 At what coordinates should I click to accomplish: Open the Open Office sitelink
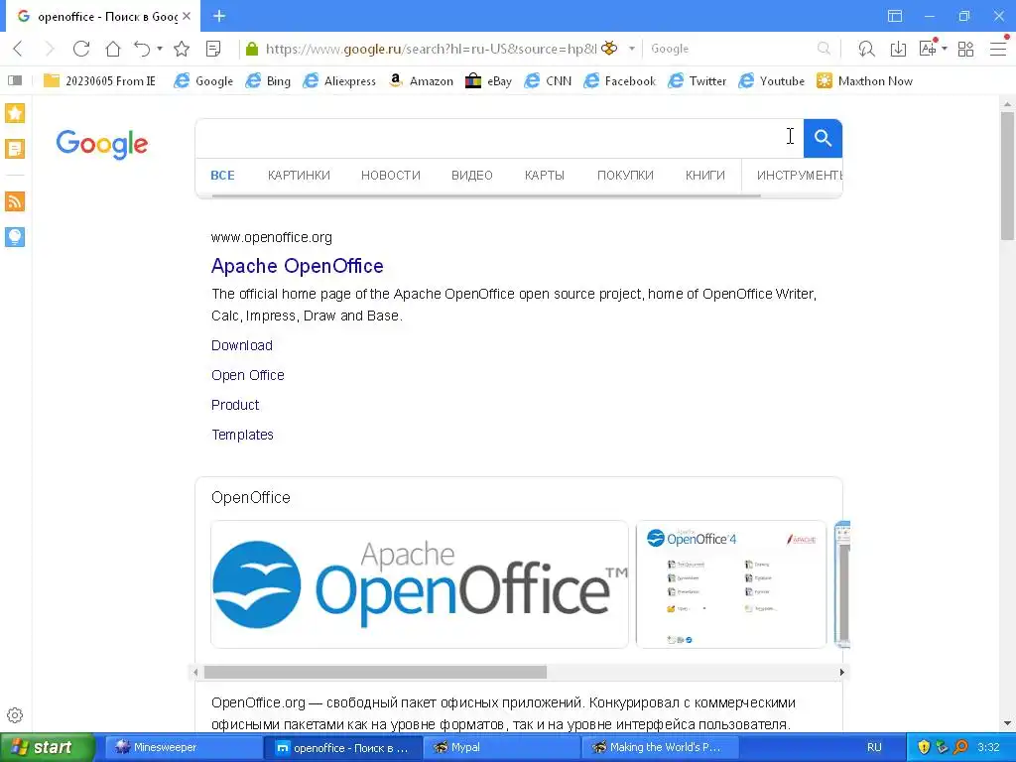[x=247, y=375]
